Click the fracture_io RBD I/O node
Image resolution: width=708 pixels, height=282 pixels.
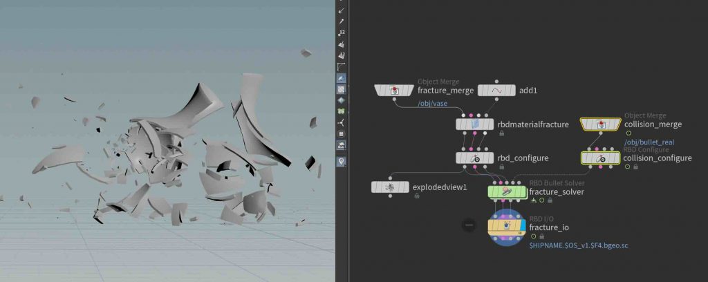point(506,226)
